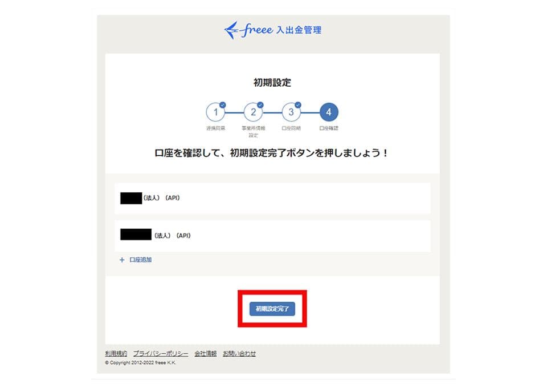Open the 会社情報 footer link
This screenshot has width=547, height=388.
206,353
